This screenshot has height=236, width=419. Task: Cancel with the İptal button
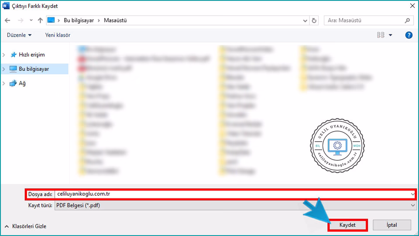point(392,225)
